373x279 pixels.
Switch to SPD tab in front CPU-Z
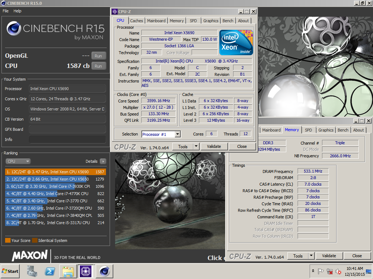pos(193,21)
